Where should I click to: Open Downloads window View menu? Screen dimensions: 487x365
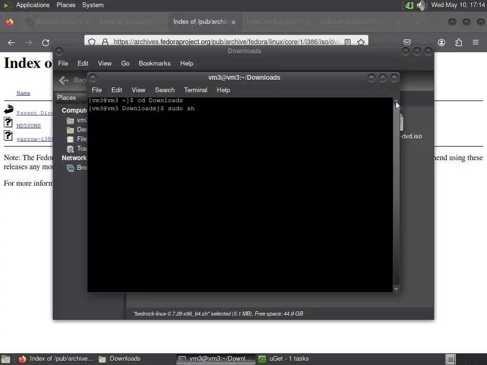(x=105, y=63)
